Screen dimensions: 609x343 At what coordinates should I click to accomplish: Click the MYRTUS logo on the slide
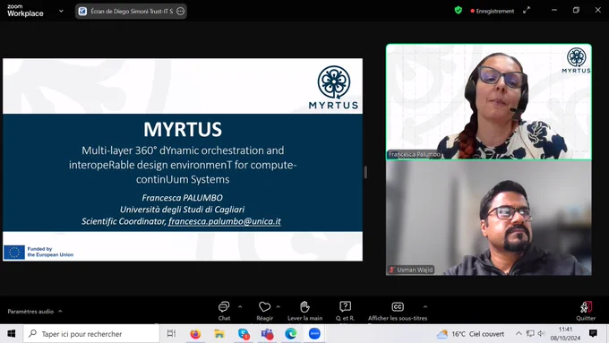point(334,88)
